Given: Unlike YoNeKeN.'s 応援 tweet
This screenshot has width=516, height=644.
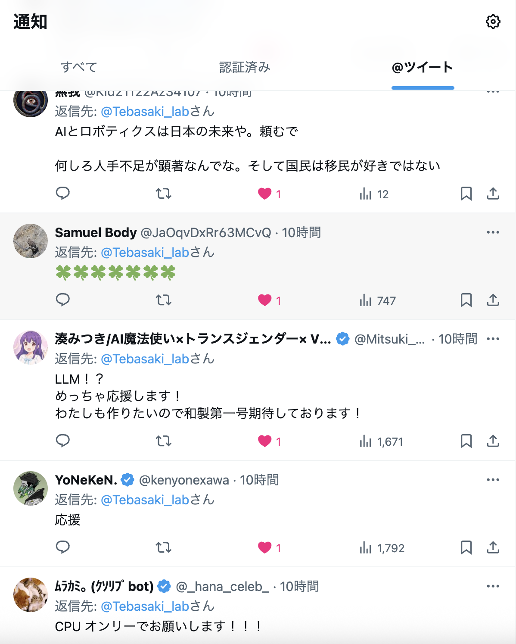Looking at the screenshot, I should point(265,547).
